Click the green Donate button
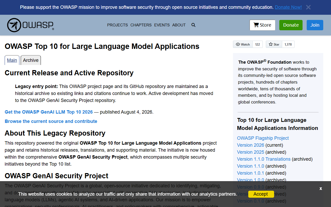Viewport: 331px width, 207px height. click(x=291, y=25)
